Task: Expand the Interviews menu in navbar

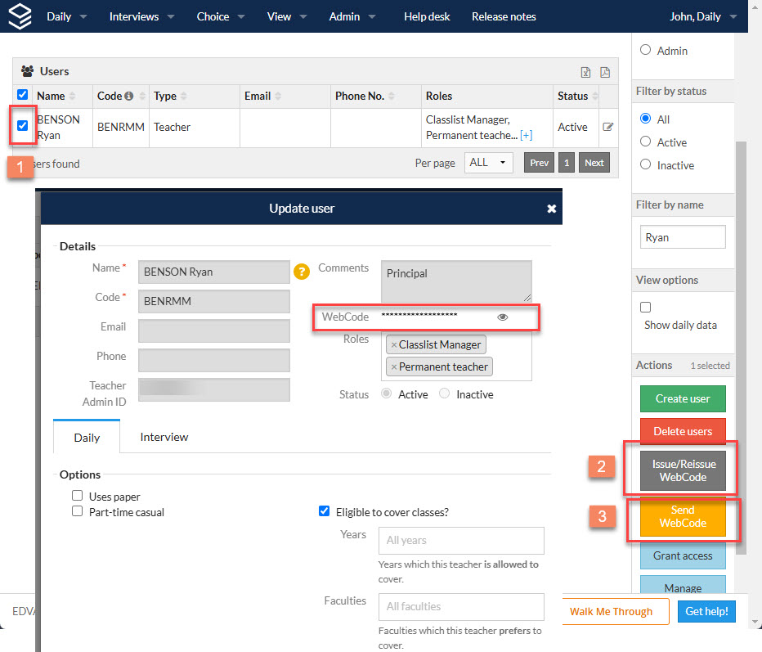Action: coord(142,16)
